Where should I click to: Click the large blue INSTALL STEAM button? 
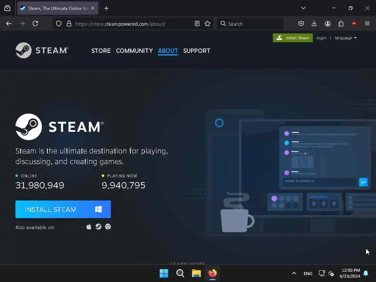point(63,209)
